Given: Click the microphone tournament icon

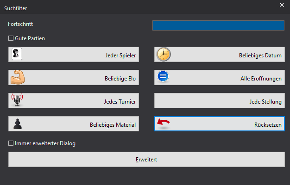Looking at the screenshot, I should (x=17, y=100).
